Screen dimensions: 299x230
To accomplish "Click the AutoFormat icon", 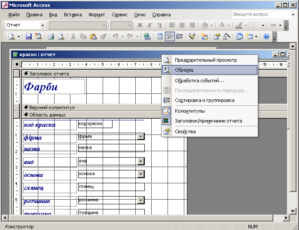I will [192, 36].
